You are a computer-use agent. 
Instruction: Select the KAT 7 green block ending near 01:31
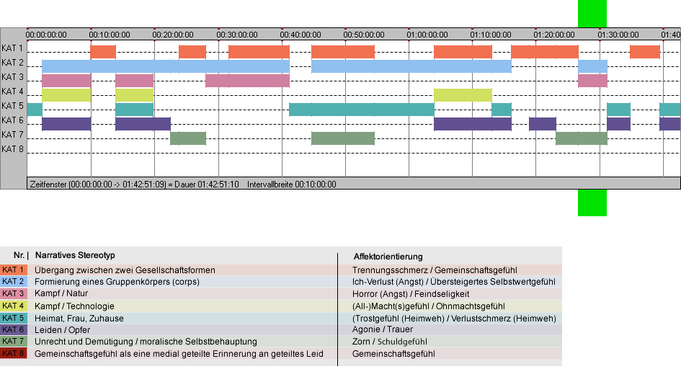pyautogui.click(x=582, y=138)
